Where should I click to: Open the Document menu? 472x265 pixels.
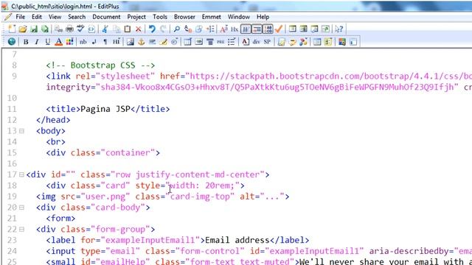click(106, 17)
